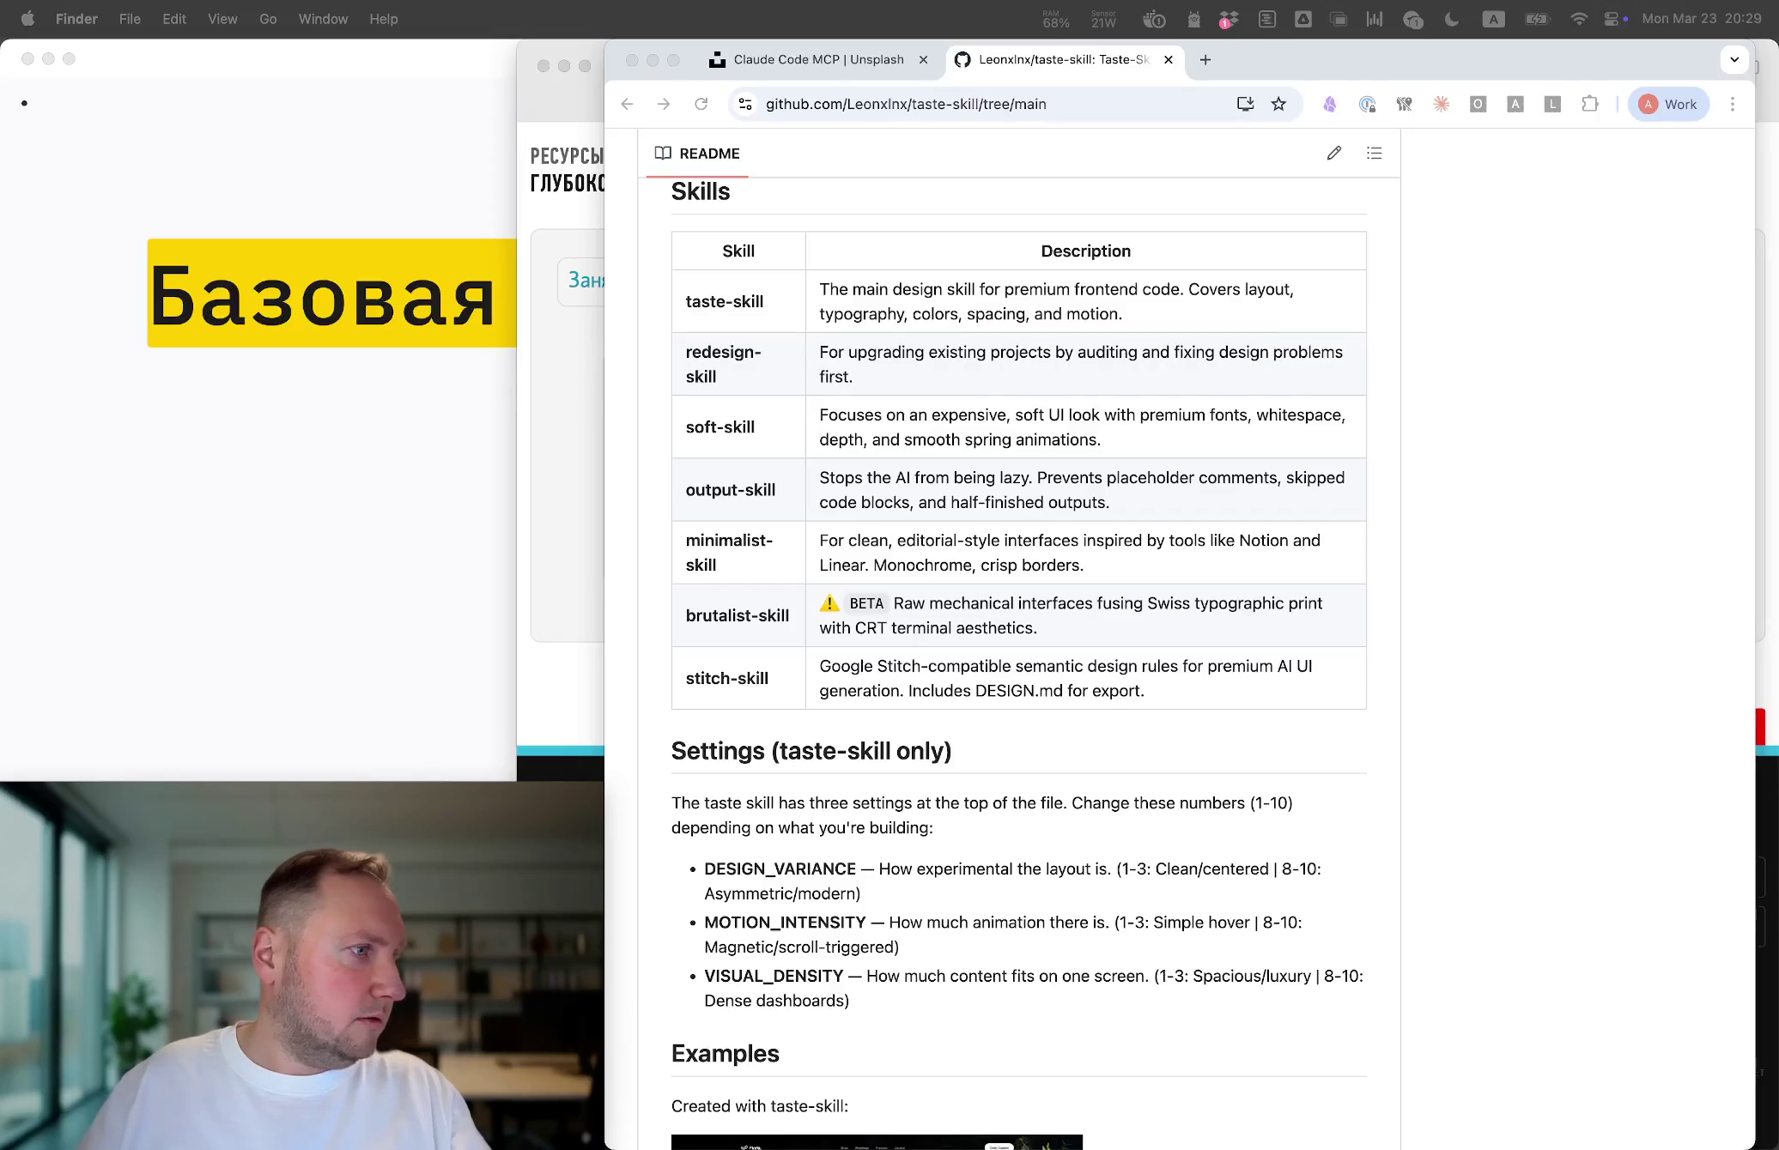This screenshot has width=1779, height=1150.
Task: Click the yellow 'Базовая' heading in back window
Action: point(331,294)
